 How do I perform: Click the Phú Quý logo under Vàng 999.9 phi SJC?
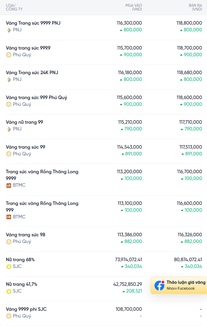click(x=9, y=316)
